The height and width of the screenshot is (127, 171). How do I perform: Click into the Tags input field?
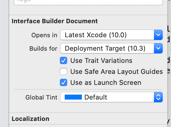(x=88, y=2)
